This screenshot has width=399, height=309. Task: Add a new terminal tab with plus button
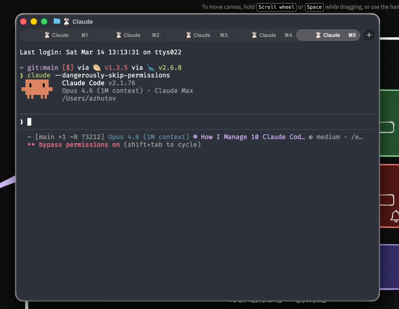(369, 35)
